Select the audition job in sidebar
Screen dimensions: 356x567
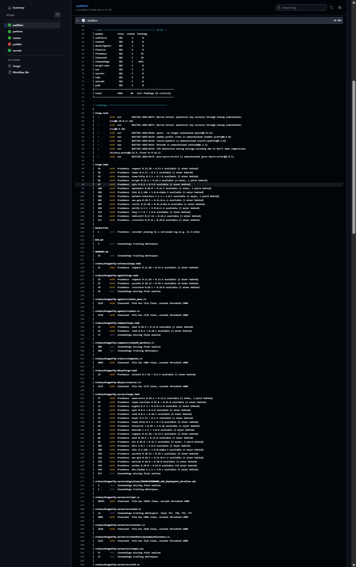[33, 25]
